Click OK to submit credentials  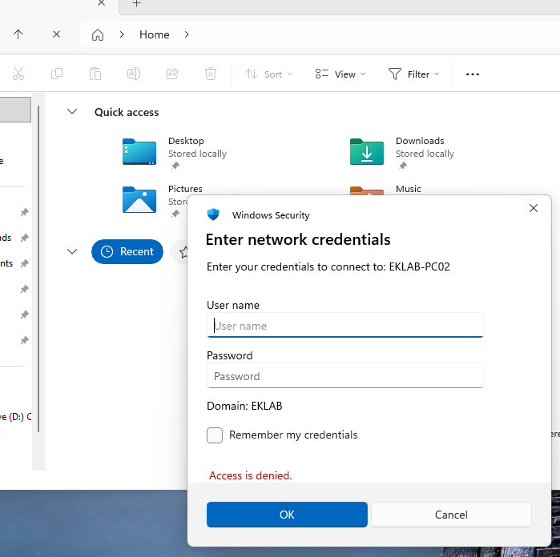(x=287, y=515)
